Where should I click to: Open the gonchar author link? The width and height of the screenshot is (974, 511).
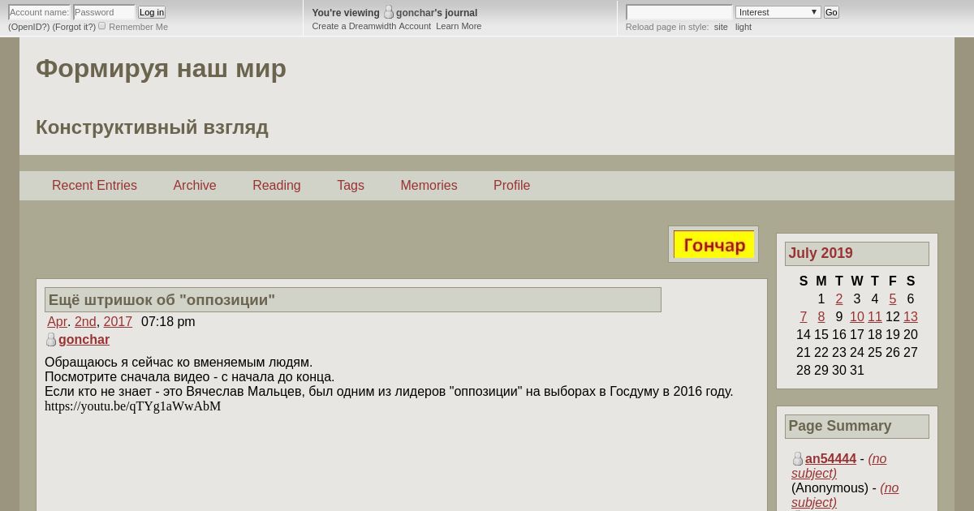coord(84,340)
